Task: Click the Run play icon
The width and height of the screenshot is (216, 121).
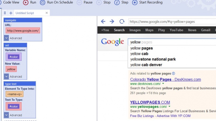Action: pyautogui.click(x=26, y=2)
